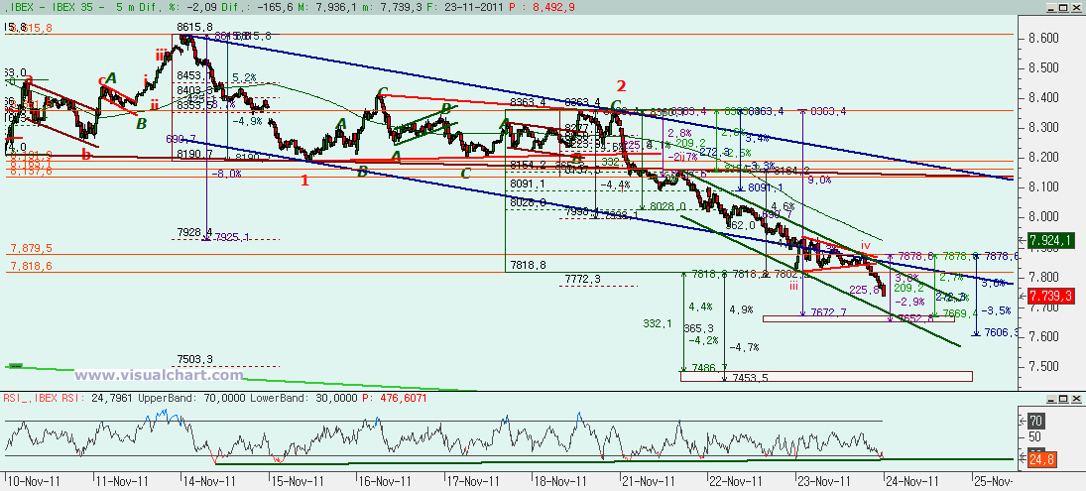Click the green 7.924,1 price axis tag
1086x491 pixels.
pos(1050,240)
